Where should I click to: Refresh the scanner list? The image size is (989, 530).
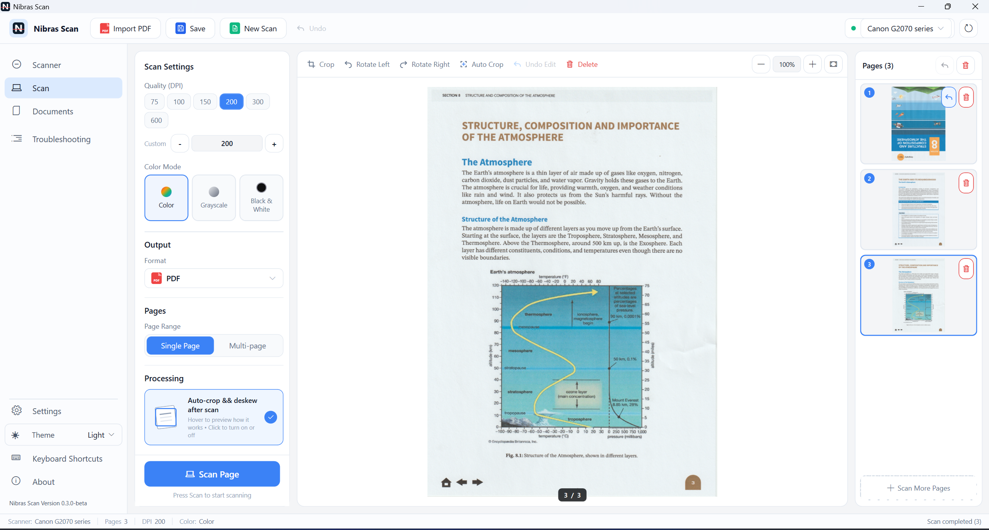pyautogui.click(x=968, y=28)
